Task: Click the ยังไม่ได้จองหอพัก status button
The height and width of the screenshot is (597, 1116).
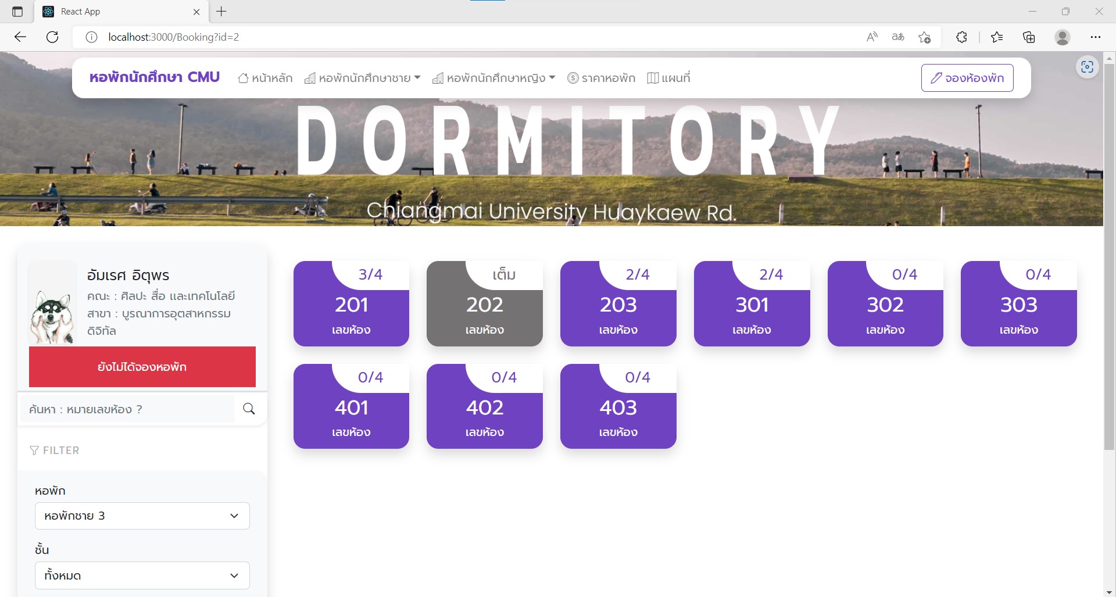Action: 142,366
